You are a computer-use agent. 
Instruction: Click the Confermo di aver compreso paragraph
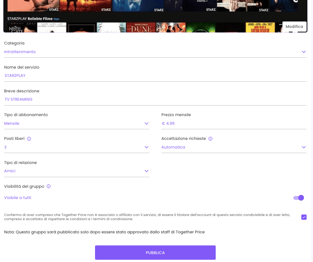(147, 217)
